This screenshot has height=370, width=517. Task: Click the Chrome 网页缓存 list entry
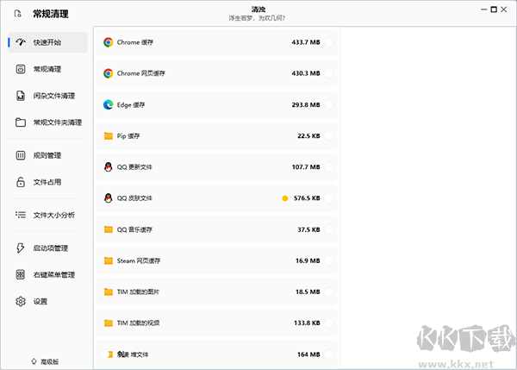point(215,73)
